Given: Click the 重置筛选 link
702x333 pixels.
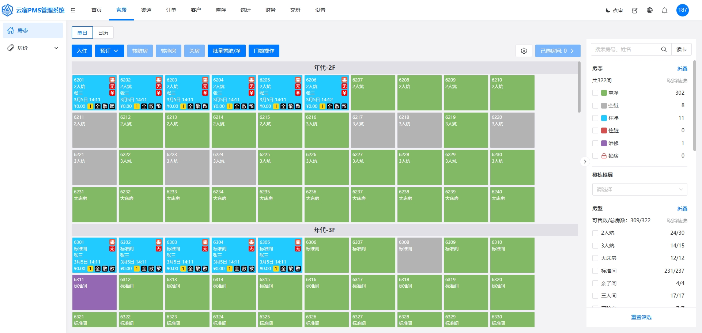Looking at the screenshot, I should coord(641,317).
